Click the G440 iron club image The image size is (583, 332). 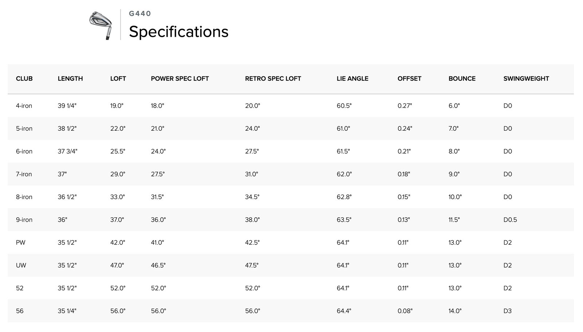point(101,25)
